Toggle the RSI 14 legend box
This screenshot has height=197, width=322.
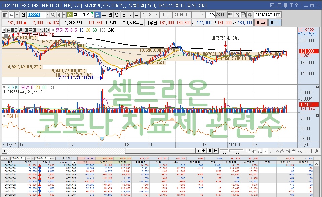pos(4,116)
